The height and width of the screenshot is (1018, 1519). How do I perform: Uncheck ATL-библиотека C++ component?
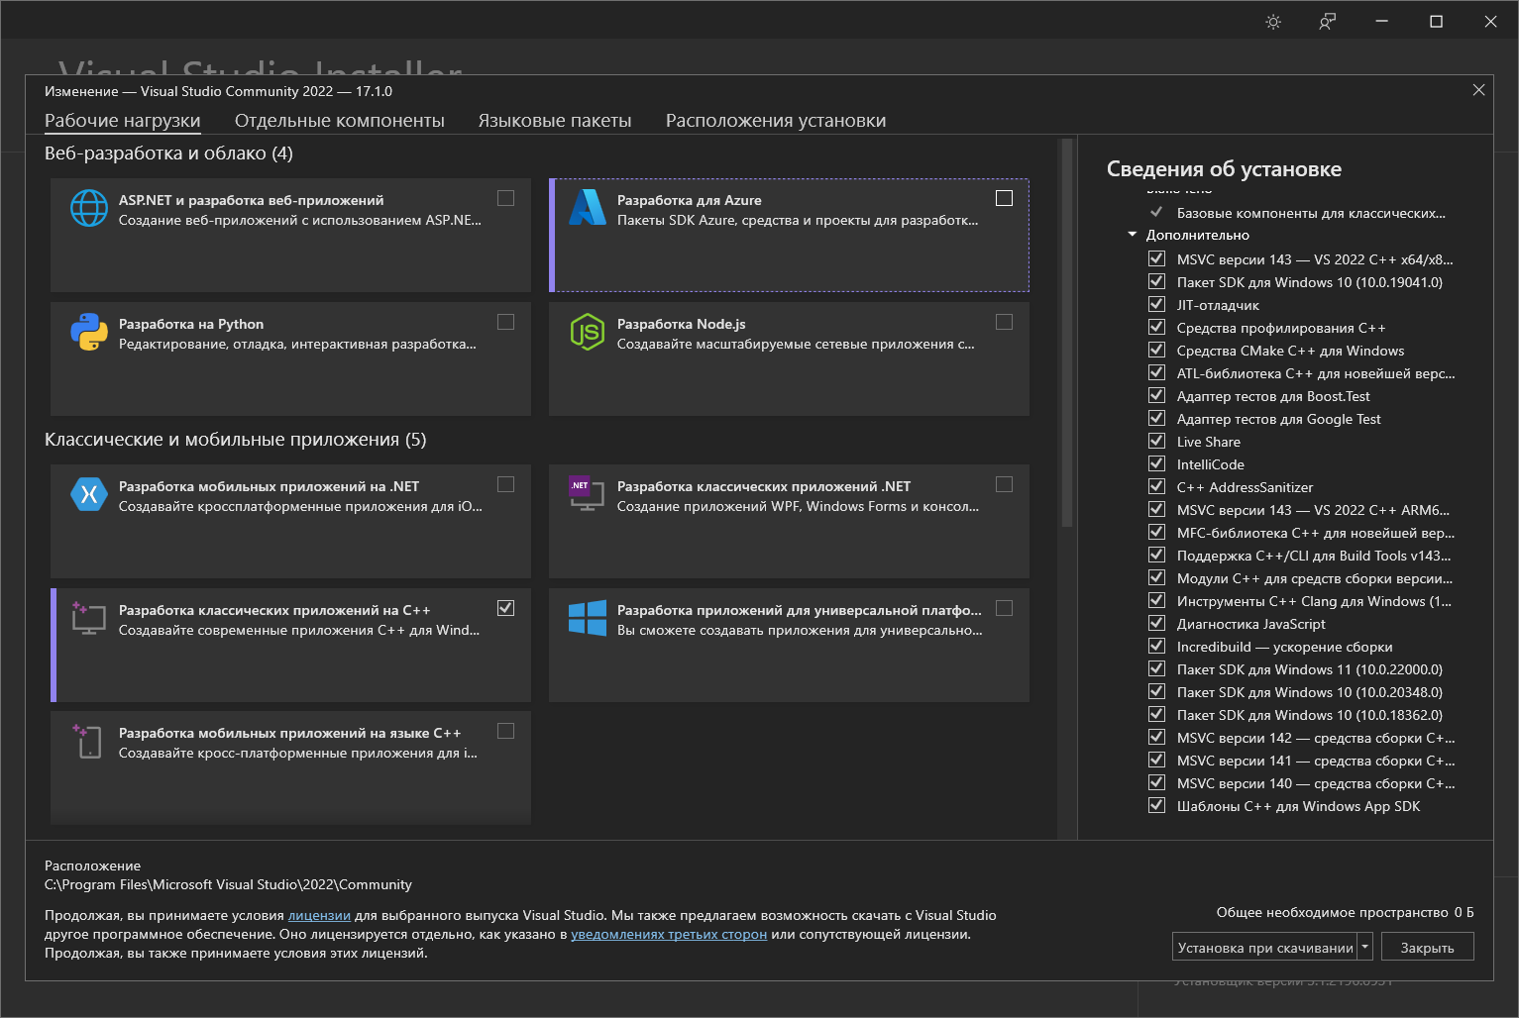click(1156, 372)
